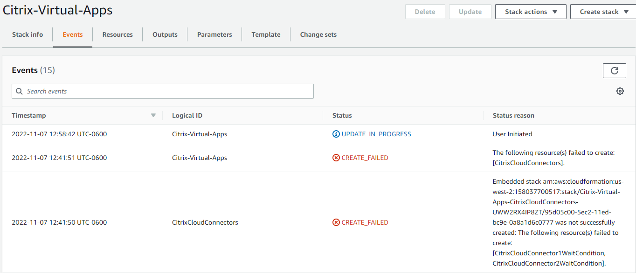
Task: Click the Delete button
Action: (x=425, y=12)
